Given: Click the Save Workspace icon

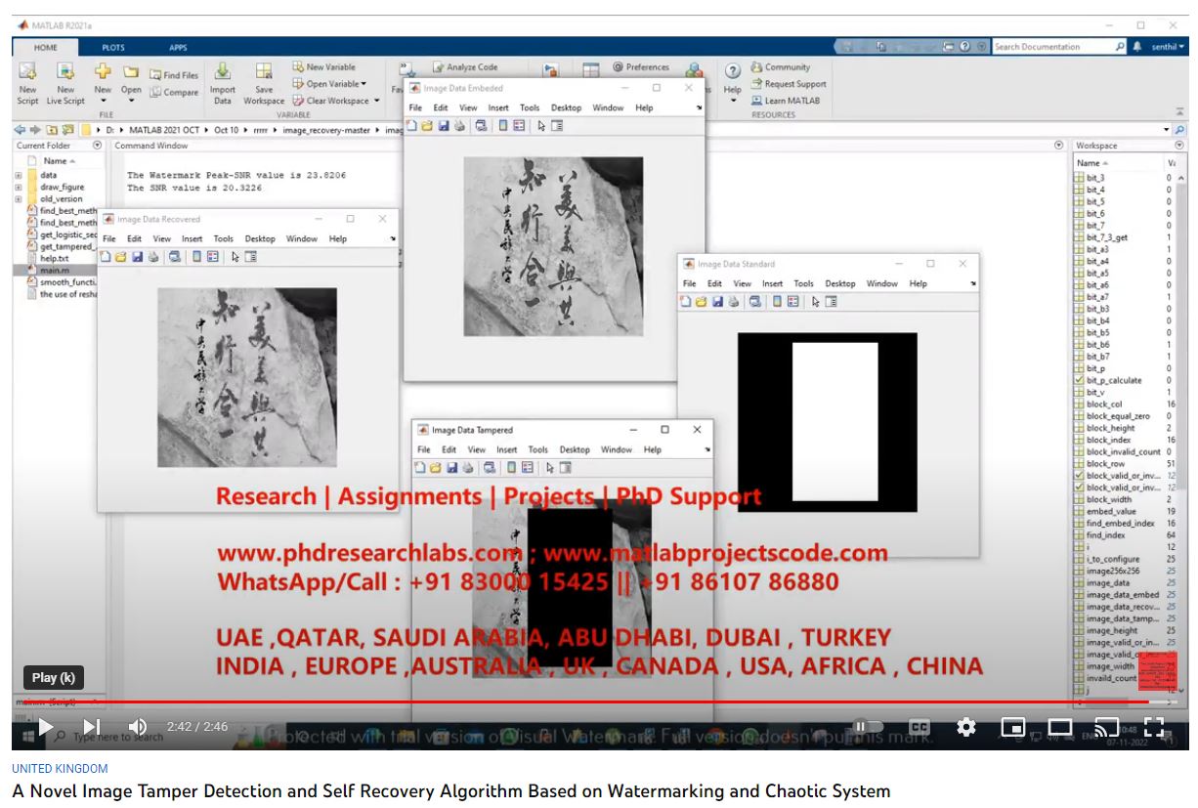Looking at the screenshot, I should pos(264,71).
